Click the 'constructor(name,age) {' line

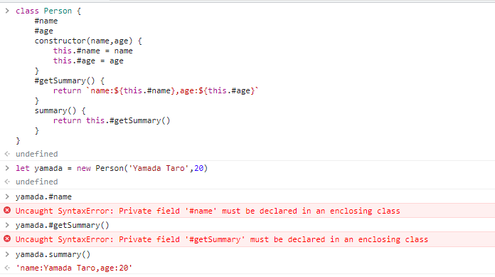pos(88,41)
